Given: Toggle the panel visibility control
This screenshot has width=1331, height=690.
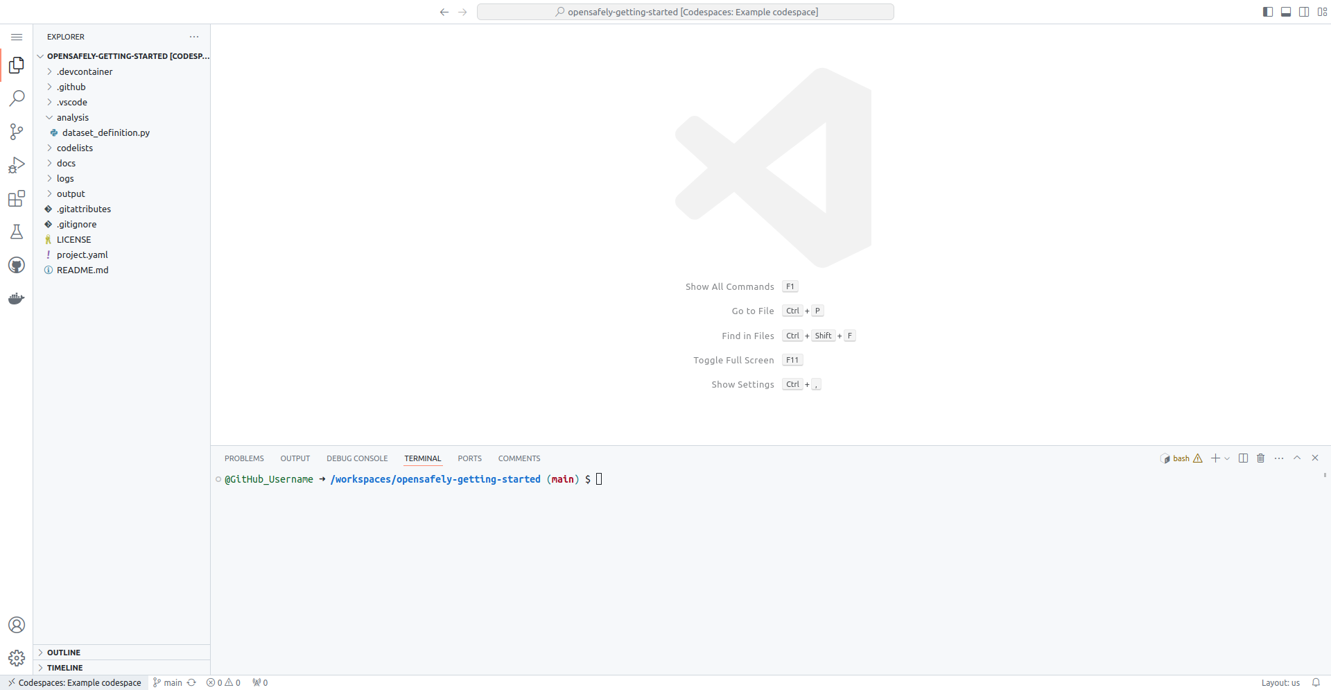Looking at the screenshot, I should tap(1287, 11).
